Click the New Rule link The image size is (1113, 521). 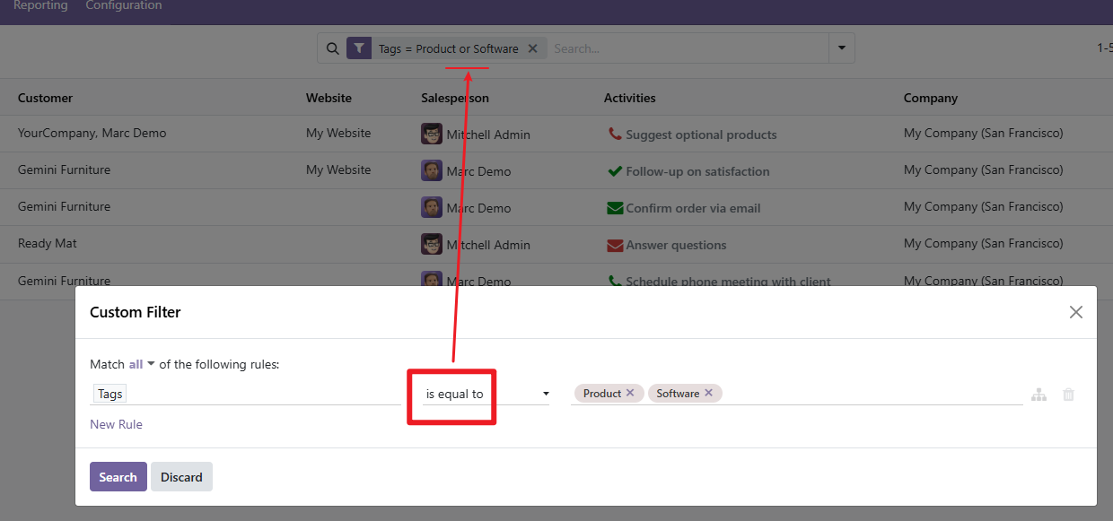(116, 424)
